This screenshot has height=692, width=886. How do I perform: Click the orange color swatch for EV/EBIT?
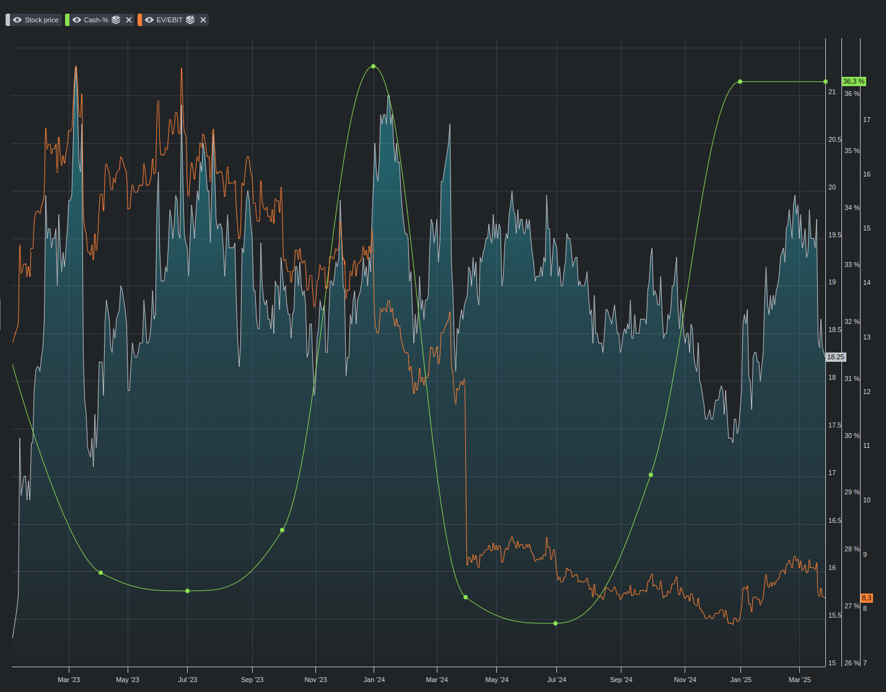click(x=140, y=20)
